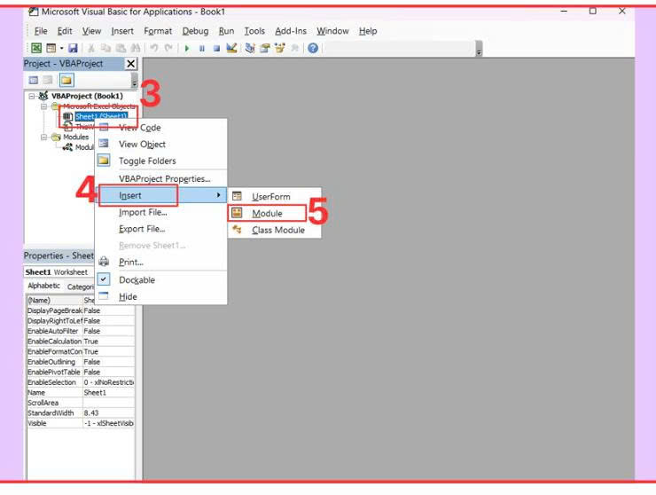The height and width of the screenshot is (495, 656).
Task: Click the Excel icon to return to the workbook
Action: [x=36, y=48]
